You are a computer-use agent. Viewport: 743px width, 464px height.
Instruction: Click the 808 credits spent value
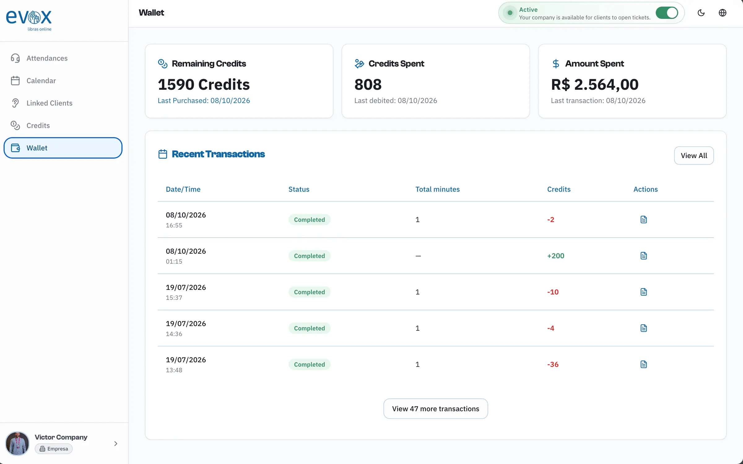click(368, 84)
